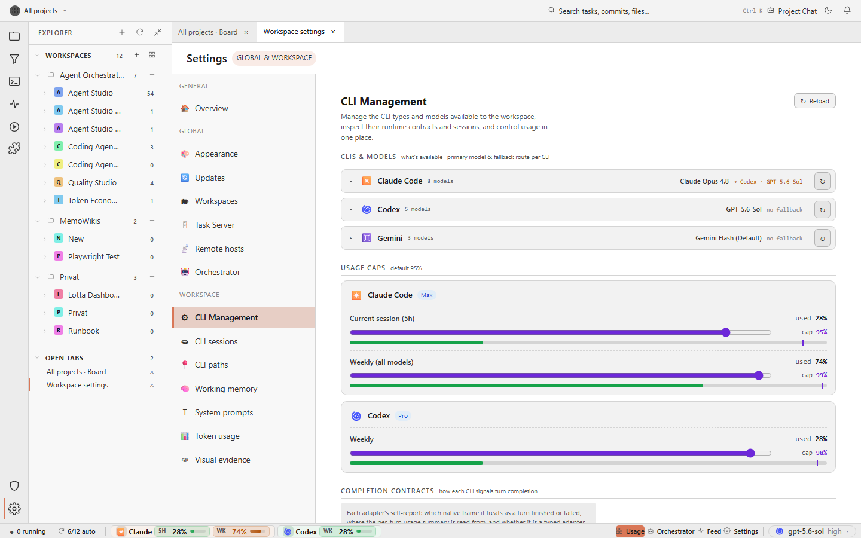Click the Reload button
861x538 pixels.
(814, 101)
